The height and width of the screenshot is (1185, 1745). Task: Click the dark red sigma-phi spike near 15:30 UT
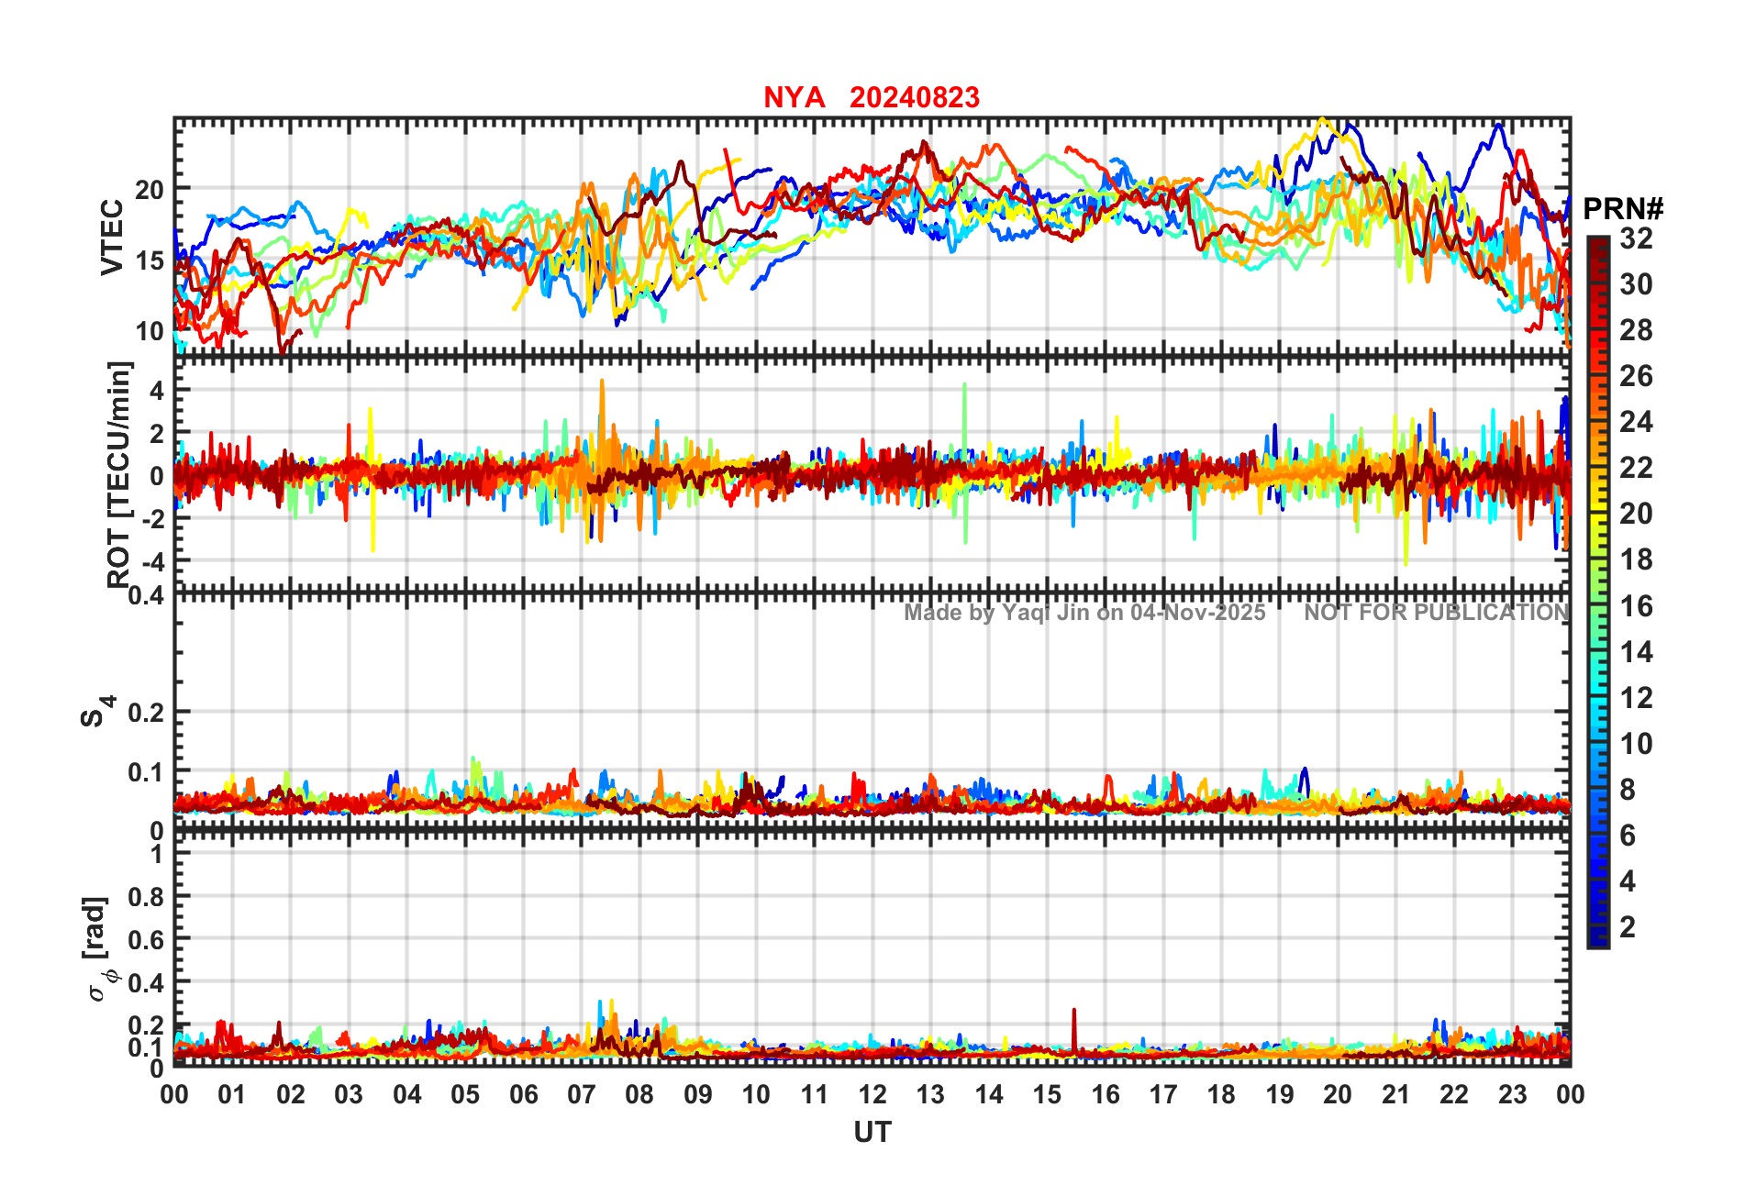coord(1073,1030)
